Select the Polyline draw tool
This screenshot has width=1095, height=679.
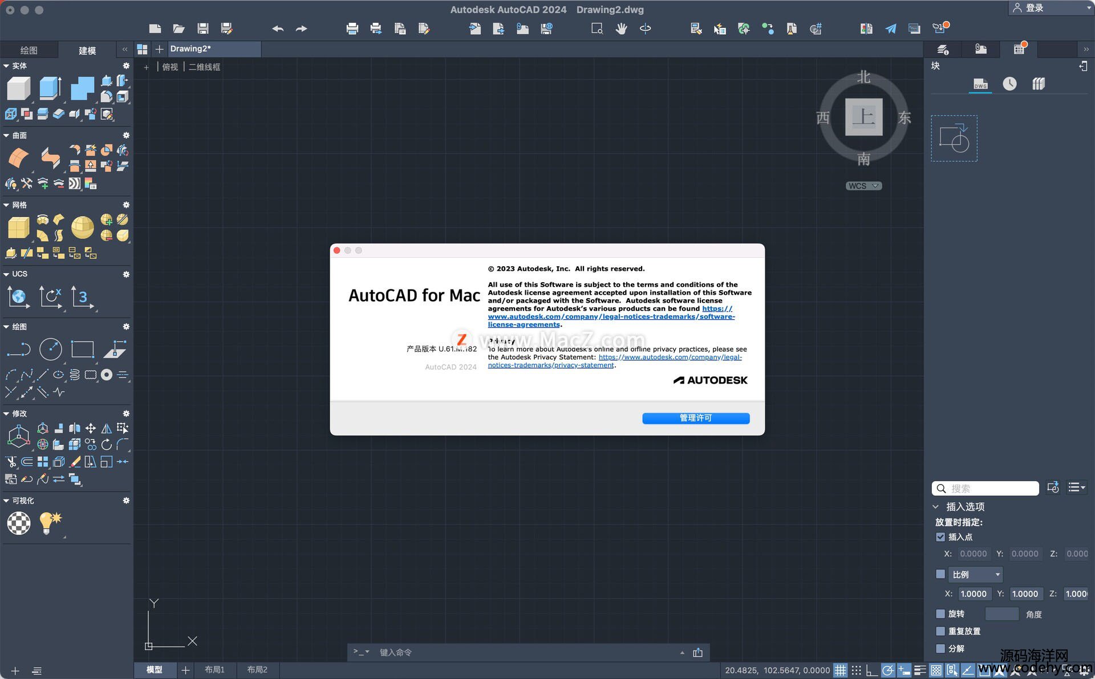coord(18,349)
